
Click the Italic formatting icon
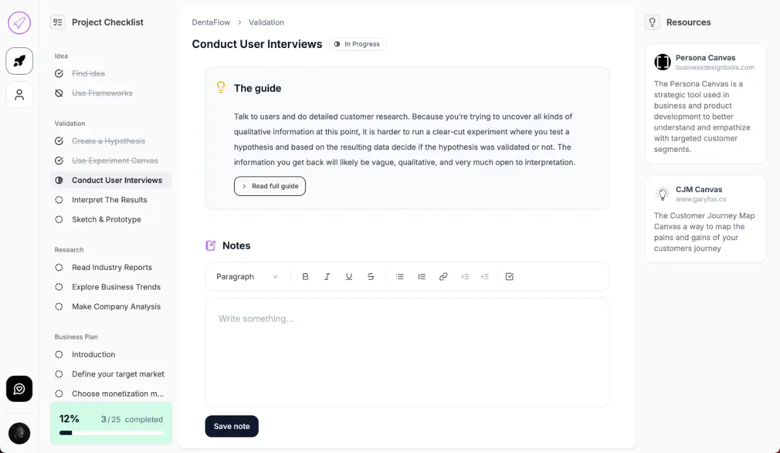click(327, 276)
